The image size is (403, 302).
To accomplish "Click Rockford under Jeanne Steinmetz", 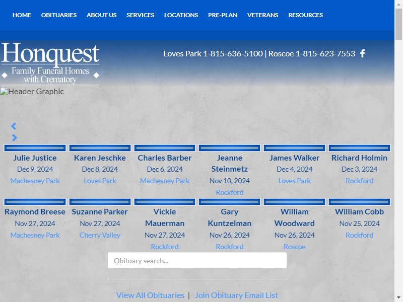I will click(230, 192).
